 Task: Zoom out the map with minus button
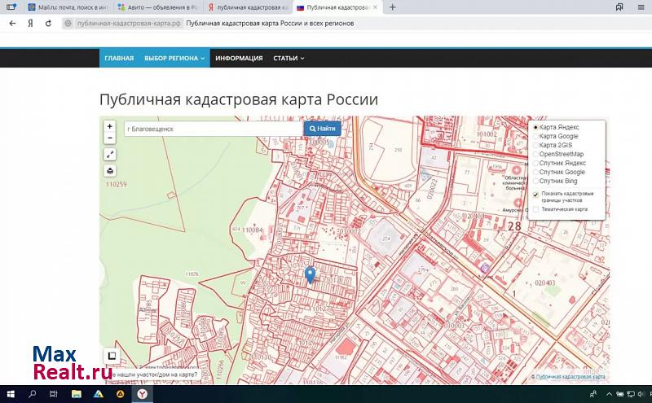coord(110,138)
